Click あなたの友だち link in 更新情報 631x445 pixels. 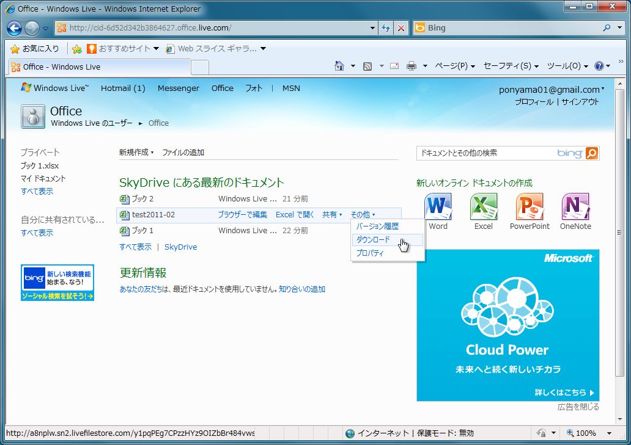pos(141,289)
